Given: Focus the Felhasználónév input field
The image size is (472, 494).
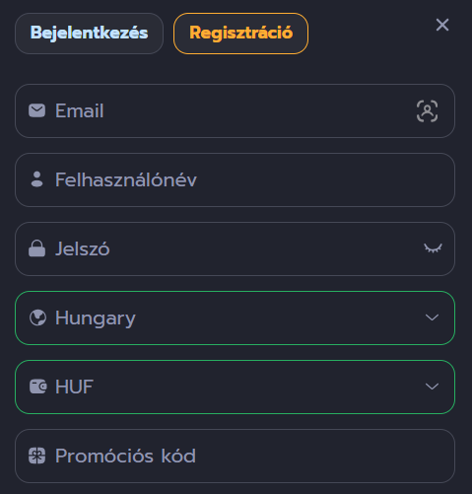Looking at the screenshot, I should (x=235, y=179).
